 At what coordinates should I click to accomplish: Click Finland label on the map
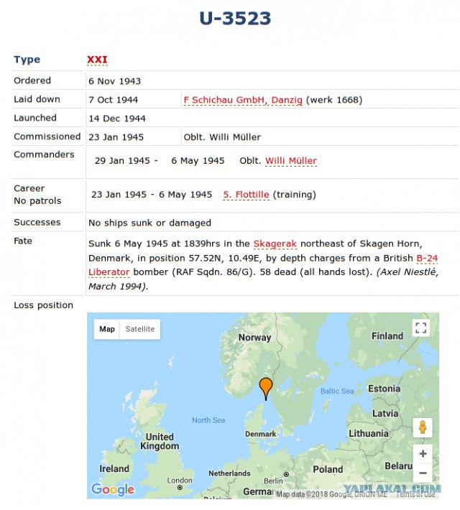pyautogui.click(x=387, y=335)
